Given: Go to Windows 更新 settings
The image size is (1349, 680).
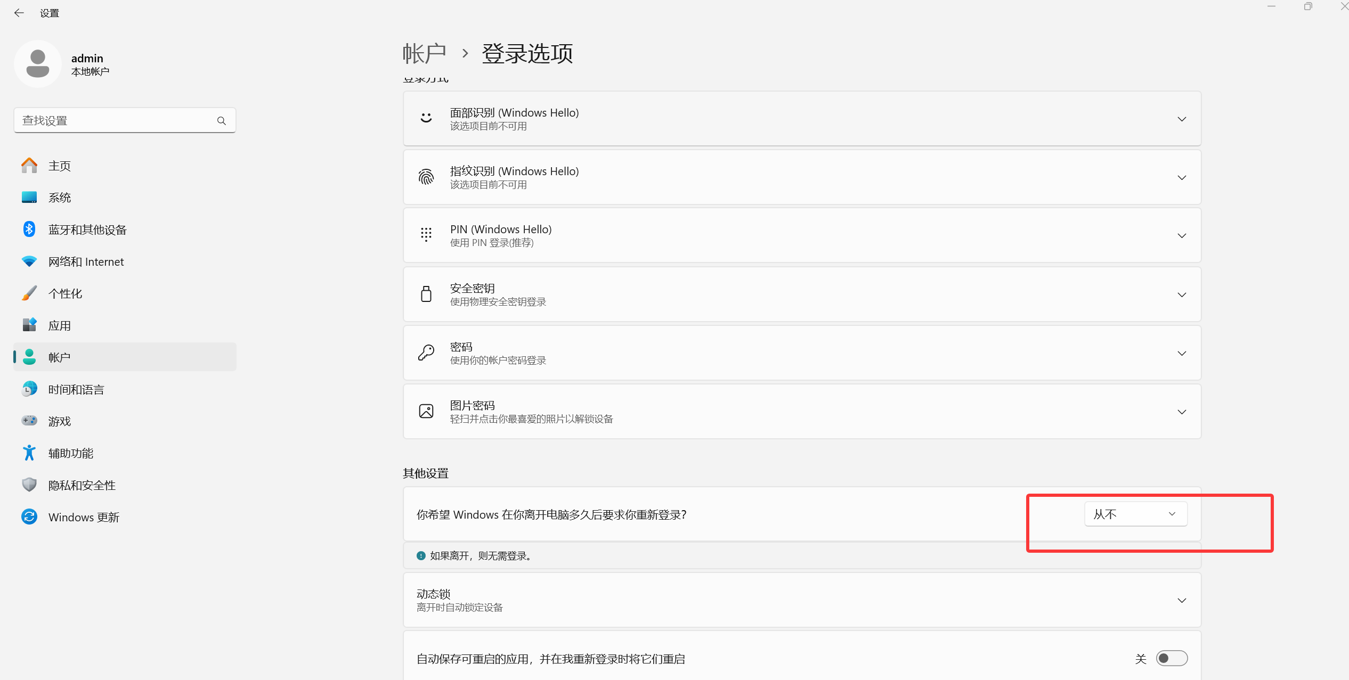Looking at the screenshot, I should click(x=84, y=517).
